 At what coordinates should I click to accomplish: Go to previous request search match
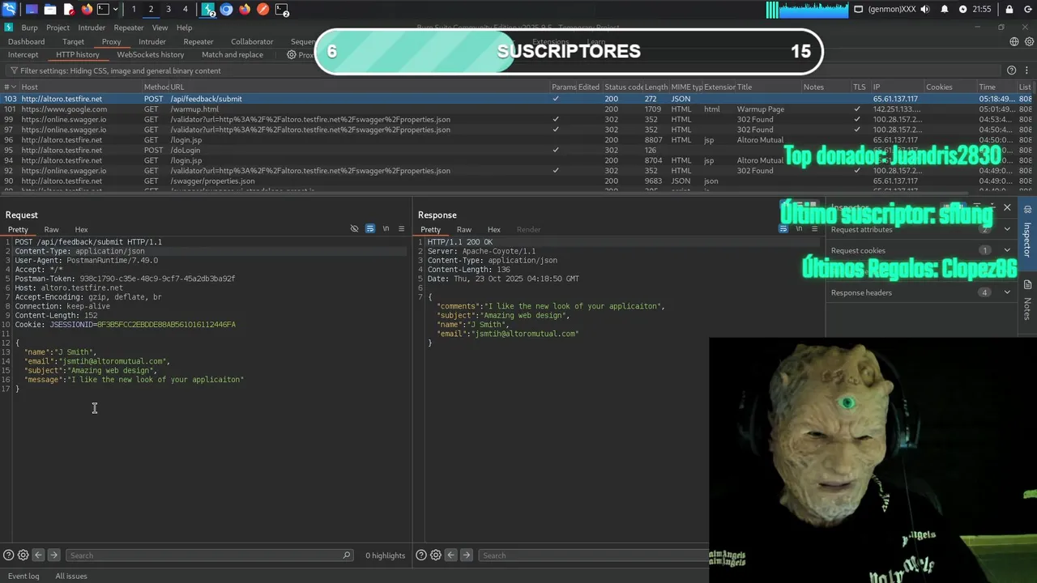(x=38, y=555)
